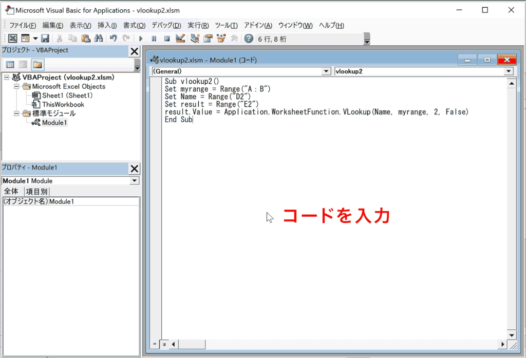Open the ヘルプ menu
The width and height of the screenshot is (526, 358).
click(331, 26)
